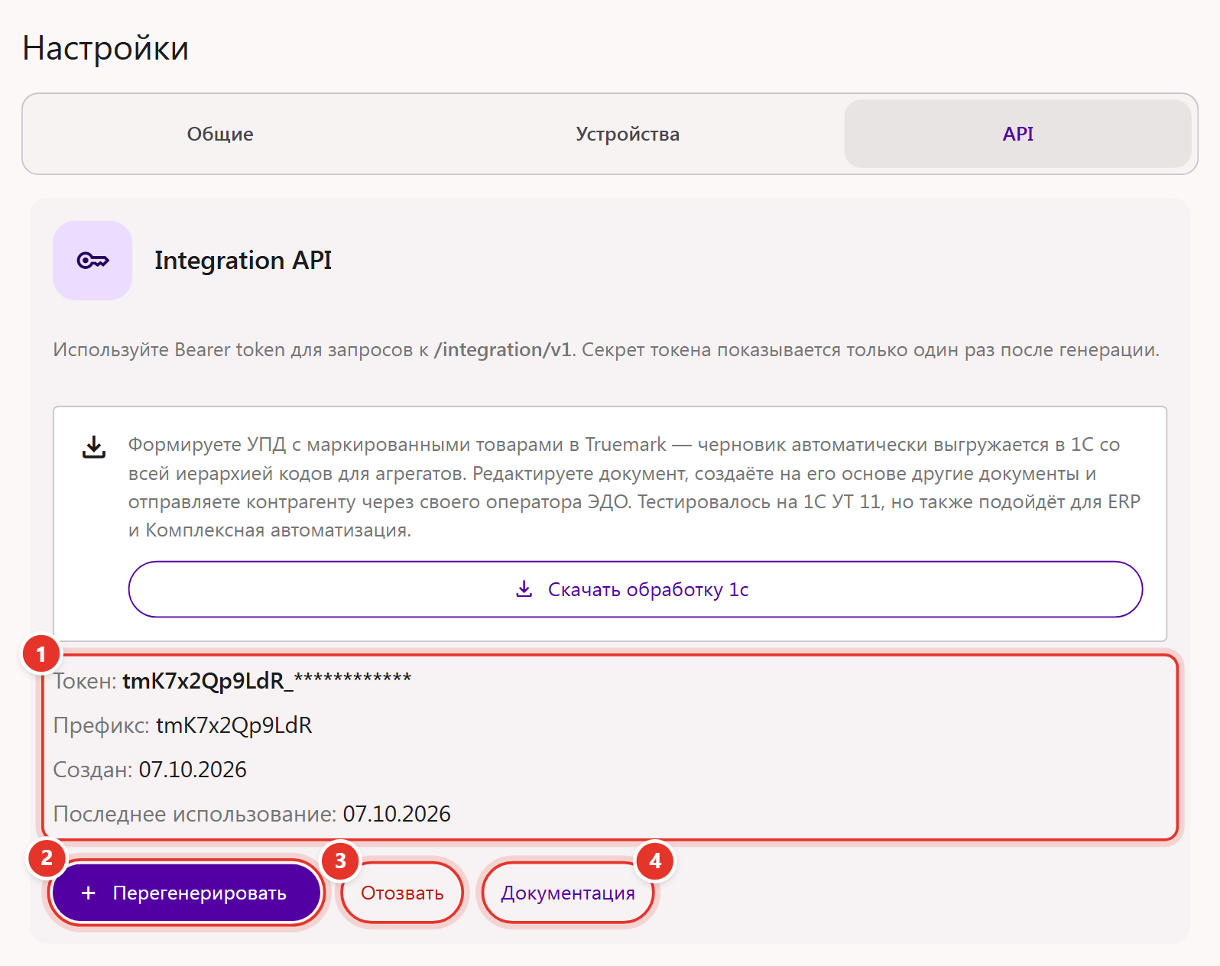Revoke the token via Отозвать
Image resolution: width=1220 pixels, height=966 pixels.
pos(402,893)
